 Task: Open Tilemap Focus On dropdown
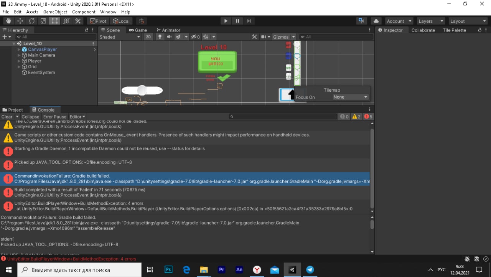point(351,97)
